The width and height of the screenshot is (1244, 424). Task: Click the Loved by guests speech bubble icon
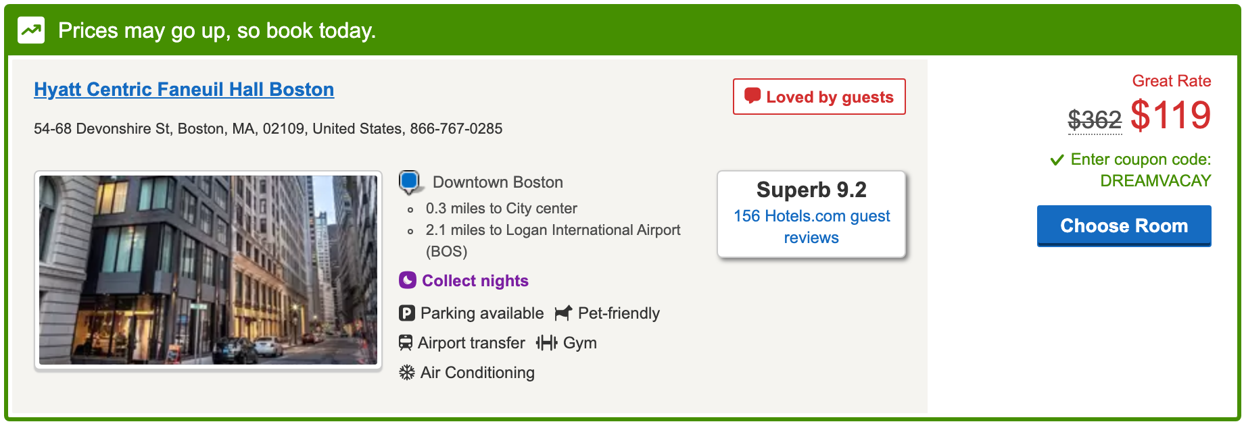(752, 96)
